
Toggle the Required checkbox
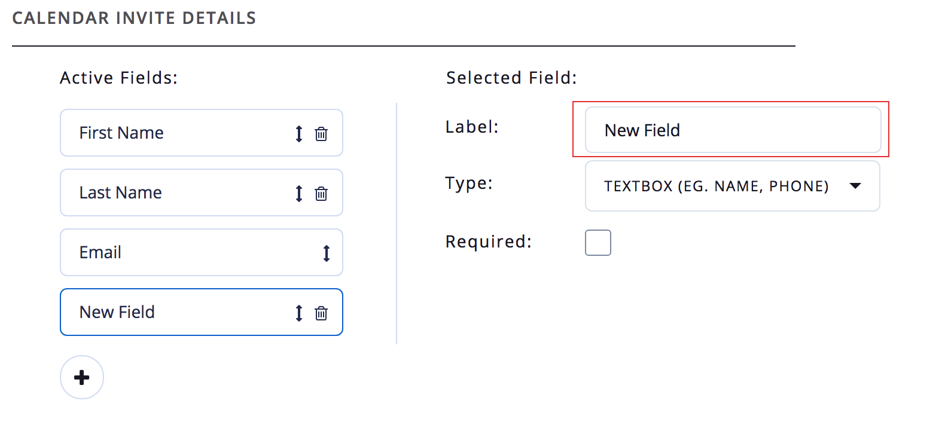tap(598, 243)
